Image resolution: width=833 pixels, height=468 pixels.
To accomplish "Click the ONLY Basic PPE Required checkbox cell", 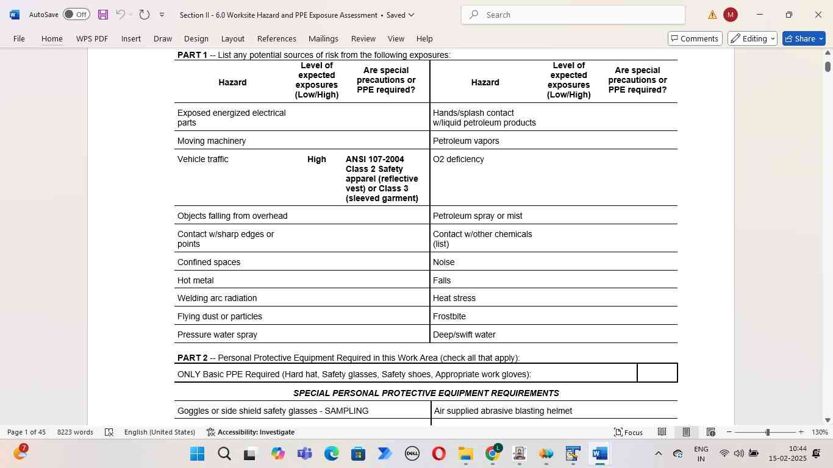I will point(657,373).
